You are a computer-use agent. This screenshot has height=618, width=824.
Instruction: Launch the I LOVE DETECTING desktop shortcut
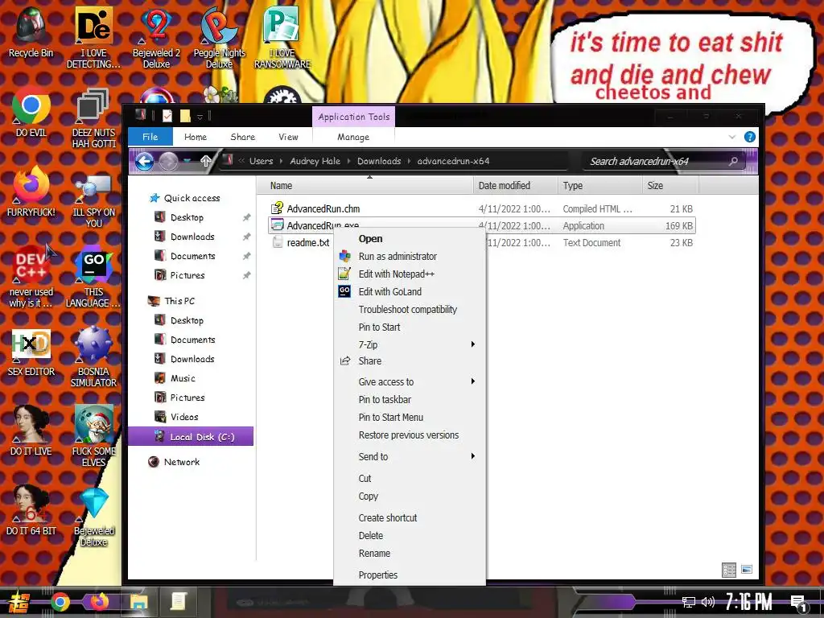(x=93, y=37)
